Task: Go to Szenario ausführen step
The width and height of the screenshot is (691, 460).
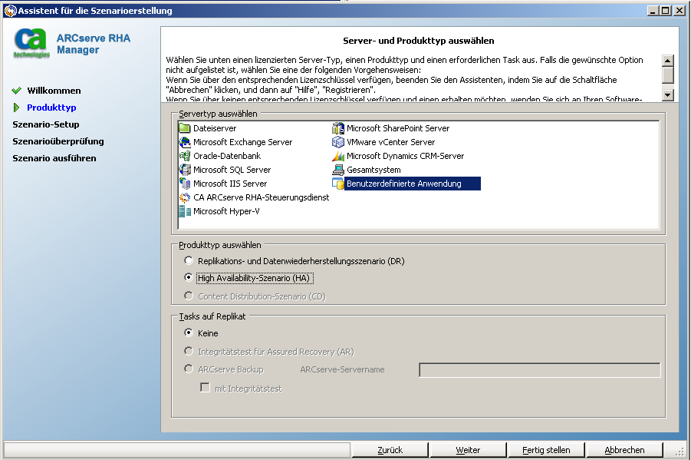Action: [54, 158]
